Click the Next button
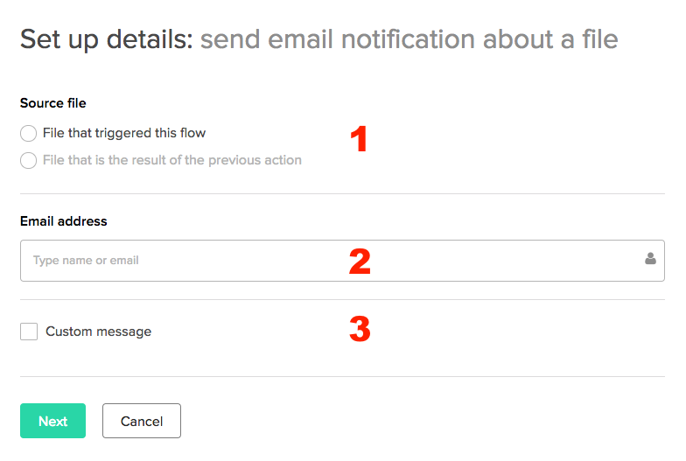Viewport: 686px width, 461px height. [x=52, y=421]
